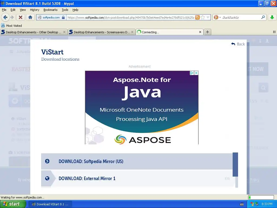277x208 pixels.
Task: Select Download ViStart taskbar button
Action: click(50, 204)
